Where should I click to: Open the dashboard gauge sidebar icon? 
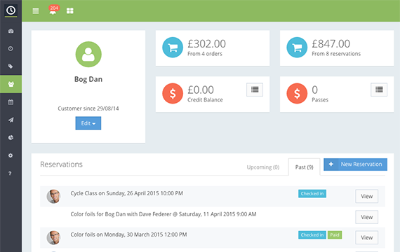click(11, 31)
